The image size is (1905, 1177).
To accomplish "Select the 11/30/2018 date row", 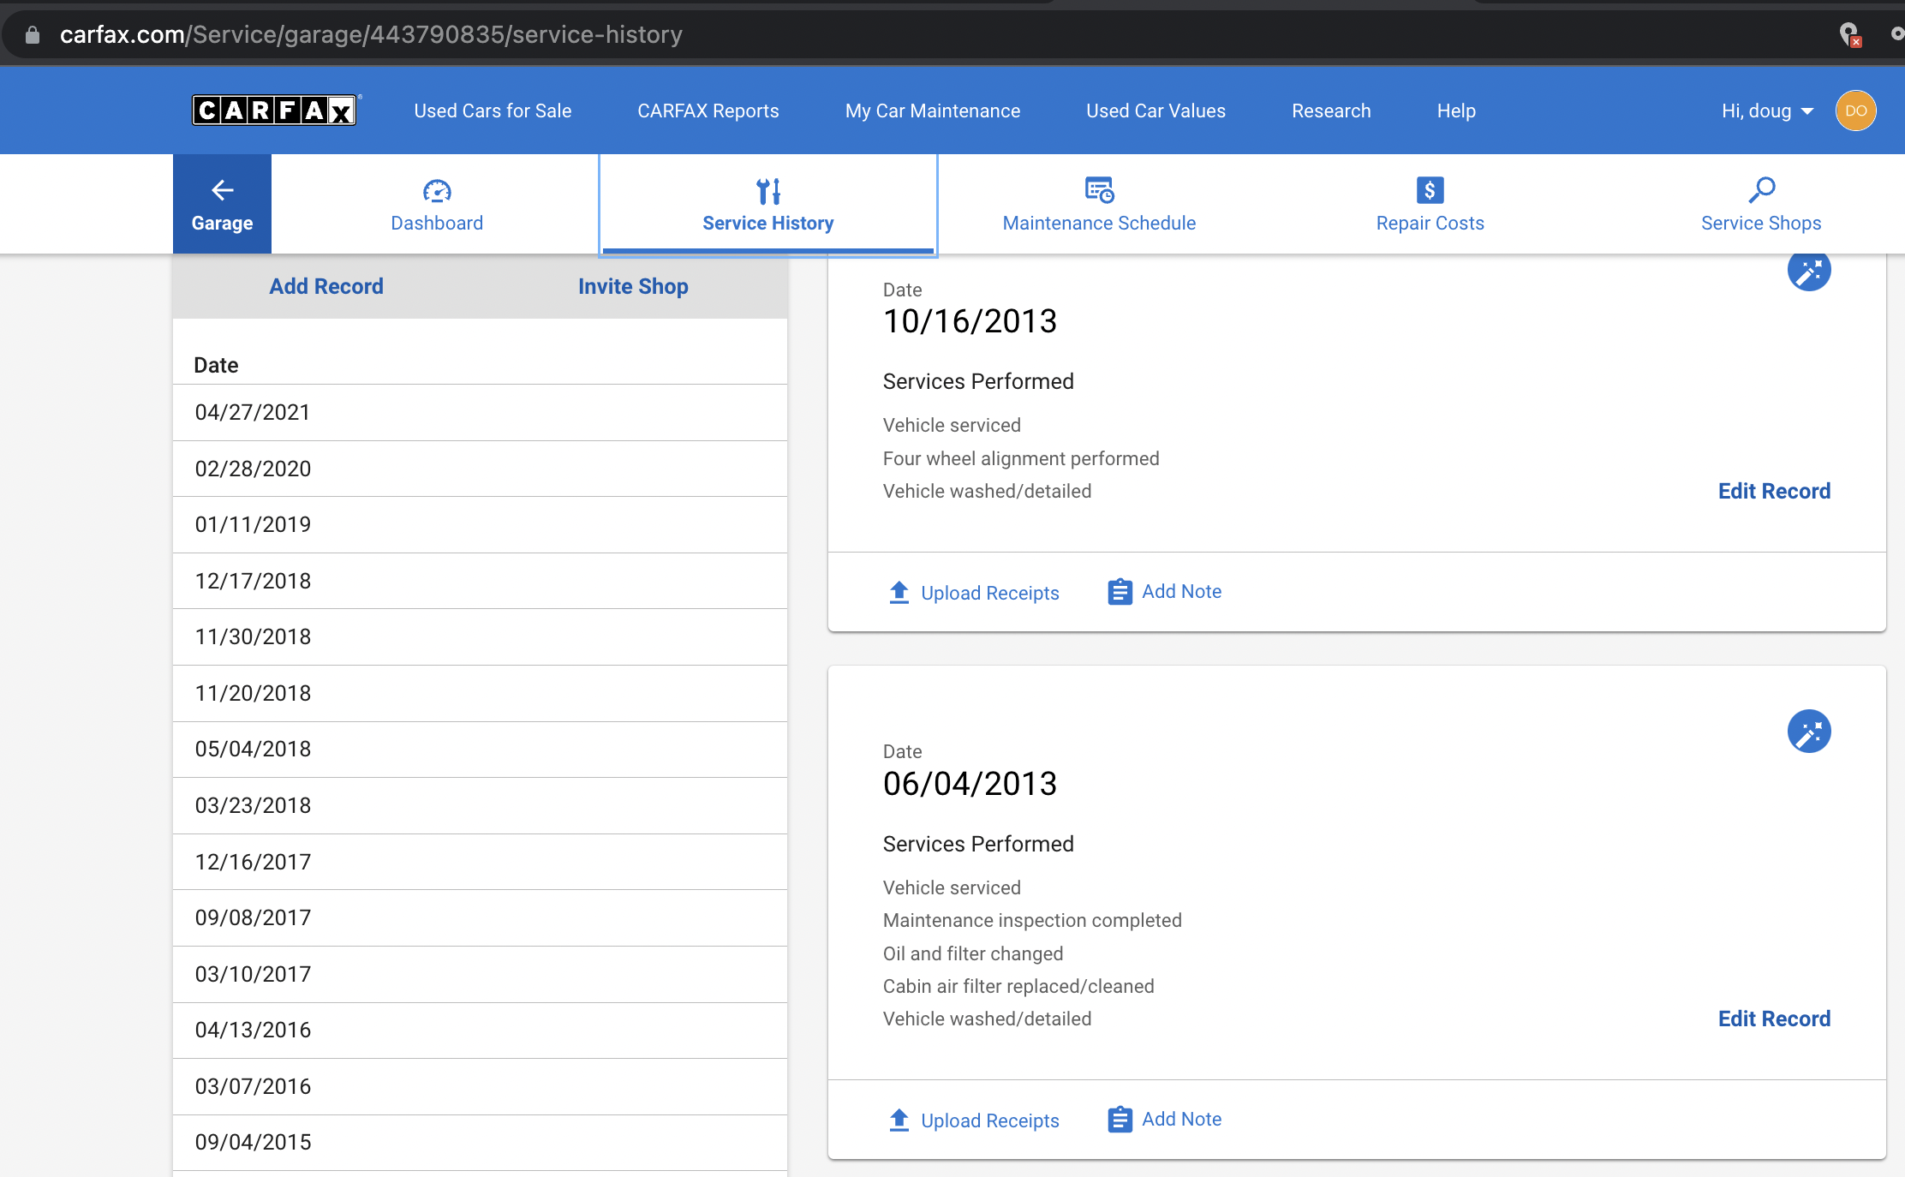I will click(x=480, y=637).
